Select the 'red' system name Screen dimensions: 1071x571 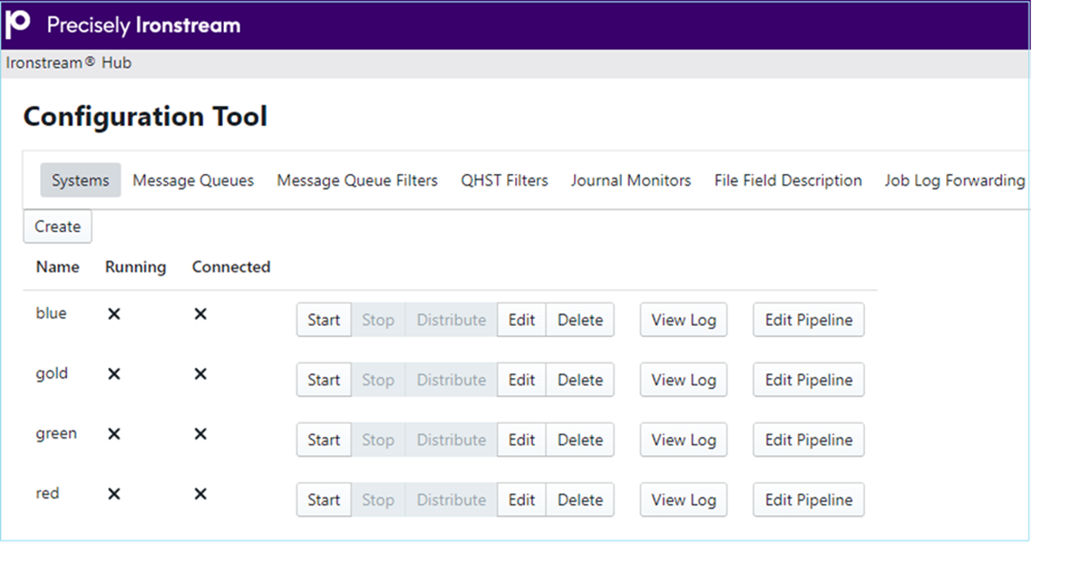47,493
